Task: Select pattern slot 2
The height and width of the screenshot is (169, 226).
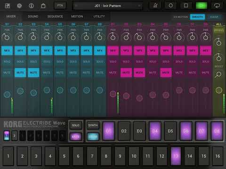Action: point(15,136)
